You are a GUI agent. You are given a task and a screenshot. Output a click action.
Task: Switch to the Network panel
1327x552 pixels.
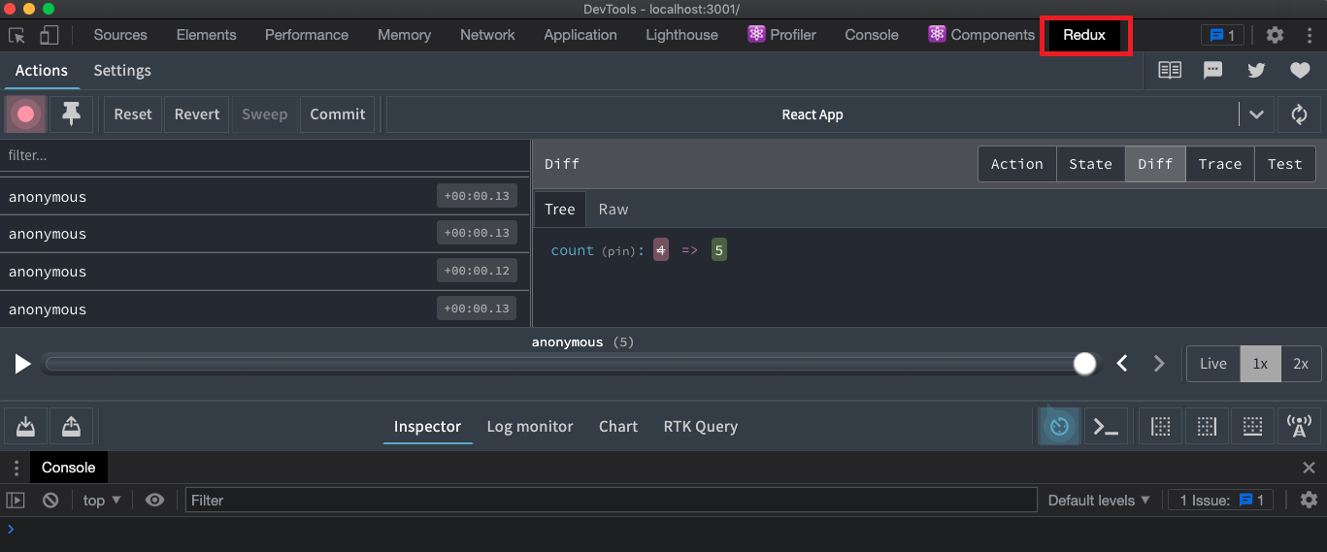click(487, 35)
